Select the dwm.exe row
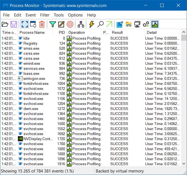The width and height of the screenshot is (187, 175). pos(91,109)
